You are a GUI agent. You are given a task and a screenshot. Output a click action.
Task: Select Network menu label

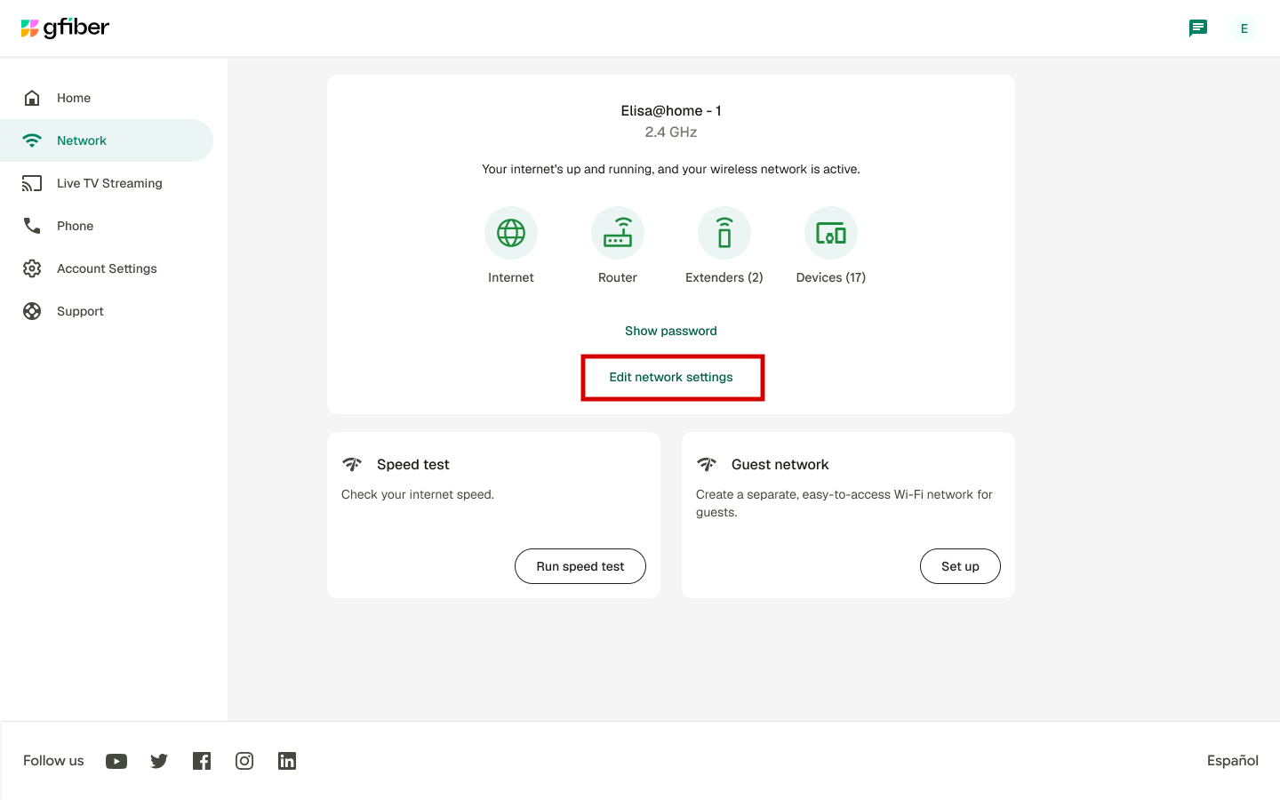(82, 140)
